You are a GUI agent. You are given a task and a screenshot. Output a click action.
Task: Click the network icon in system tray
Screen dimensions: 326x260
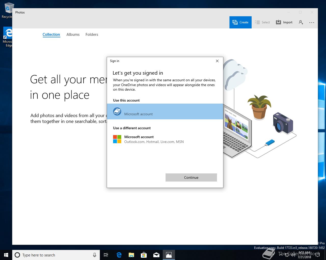[287, 255]
